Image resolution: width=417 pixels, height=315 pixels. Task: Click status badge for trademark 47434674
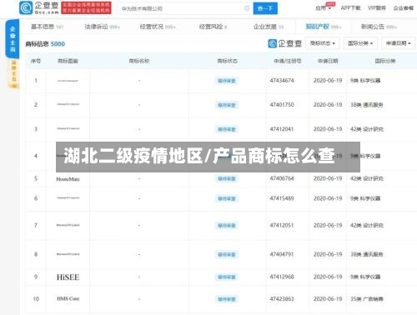point(227,81)
